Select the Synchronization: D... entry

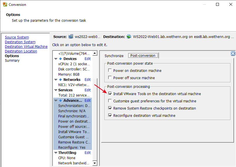click(x=74, y=106)
